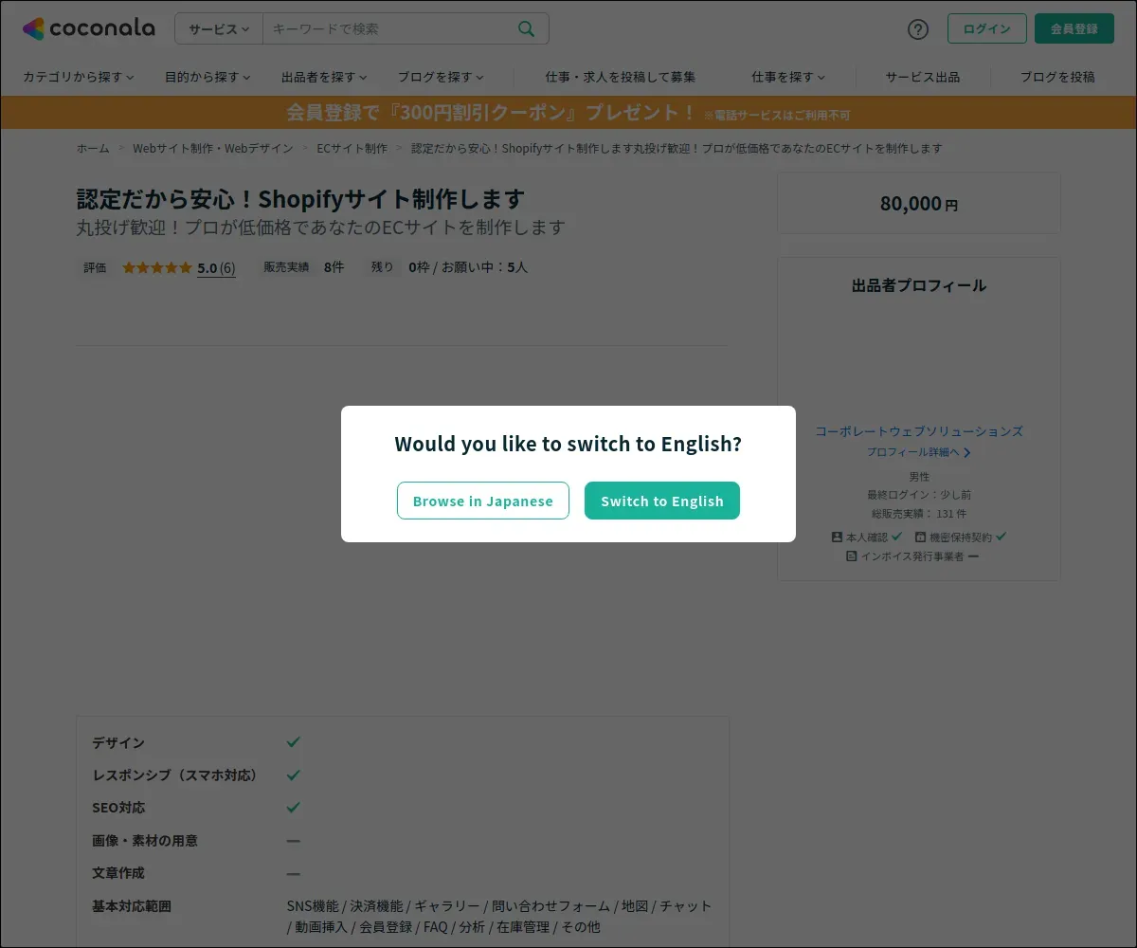The width and height of the screenshot is (1137, 948).
Task: Click the 認定だから安心！Shopifyサイト制作します title
Action: click(300, 199)
